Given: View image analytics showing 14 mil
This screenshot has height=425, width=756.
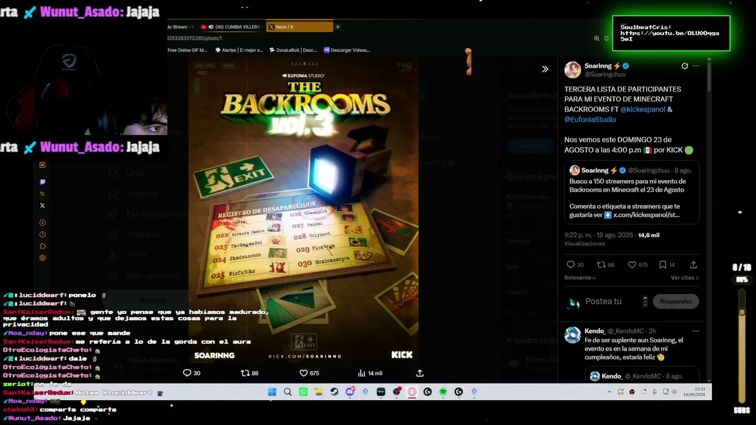Looking at the screenshot, I should [370, 373].
